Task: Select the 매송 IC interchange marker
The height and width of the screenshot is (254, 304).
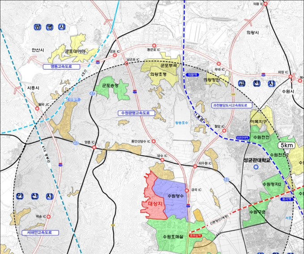Action: (49, 217)
